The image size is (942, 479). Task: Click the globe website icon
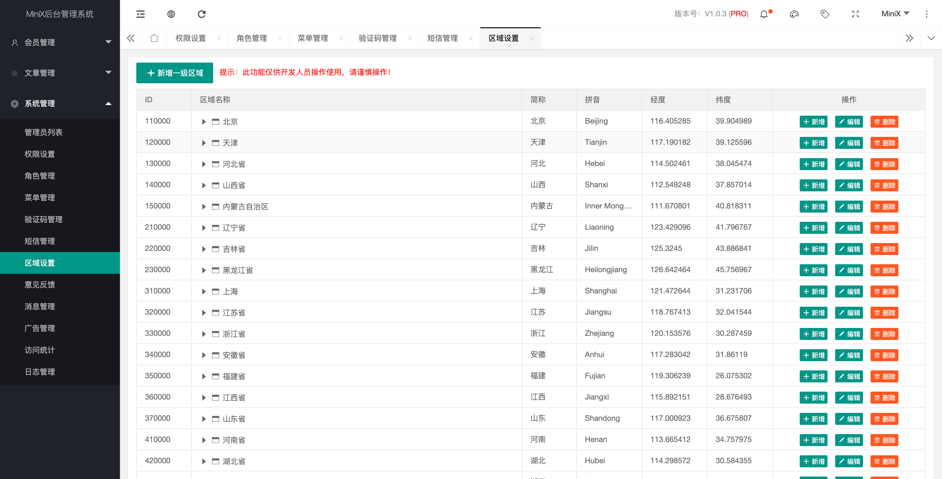click(x=171, y=14)
